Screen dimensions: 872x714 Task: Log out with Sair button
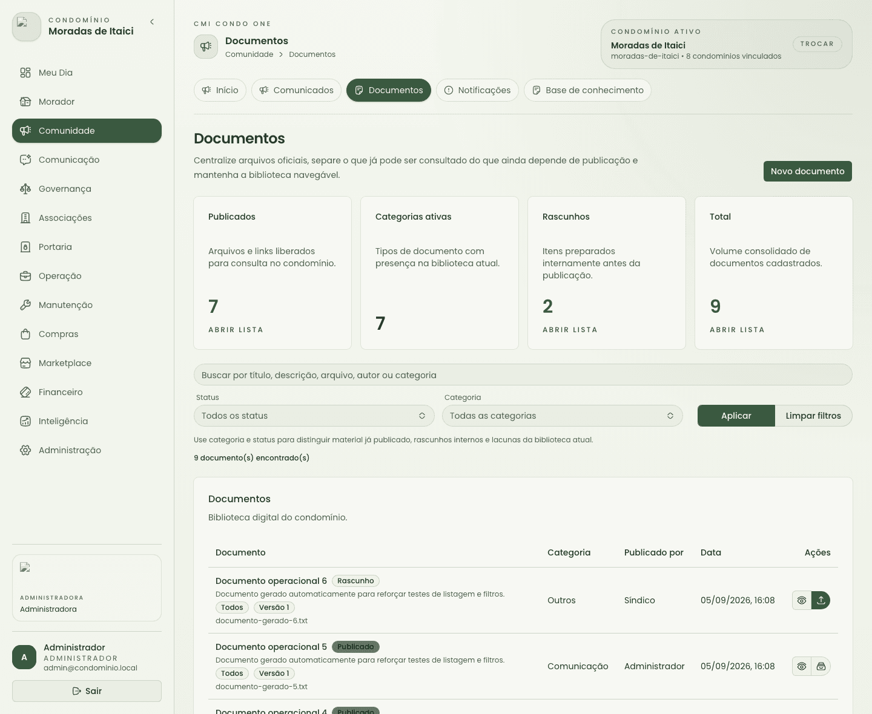pos(87,691)
